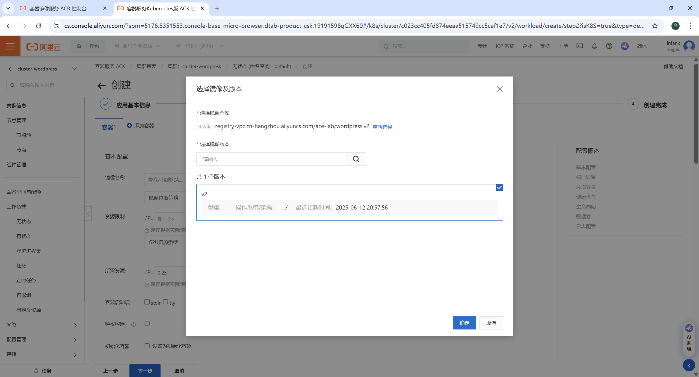Toggle the 特权容器 checkbox
This screenshot has height=377, width=699.
[x=147, y=323]
